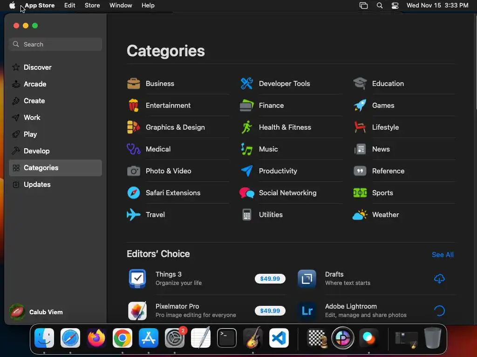477x357 pixels.
Task: Launch Visual Studio Code from Dock
Action: click(279, 338)
